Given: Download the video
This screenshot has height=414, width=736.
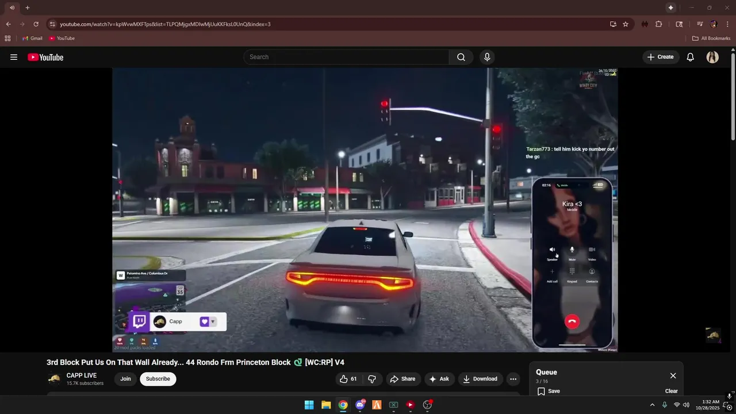Looking at the screenshot, I should 480,379.
